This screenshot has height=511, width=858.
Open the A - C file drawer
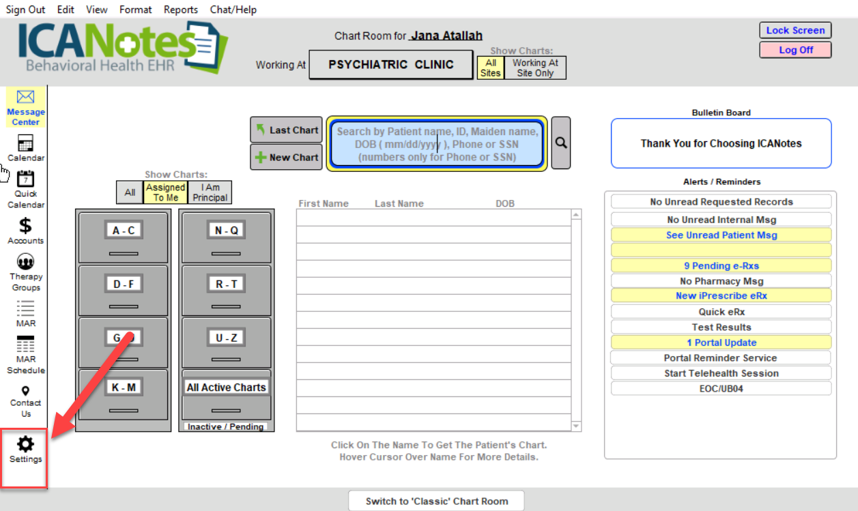123,237
